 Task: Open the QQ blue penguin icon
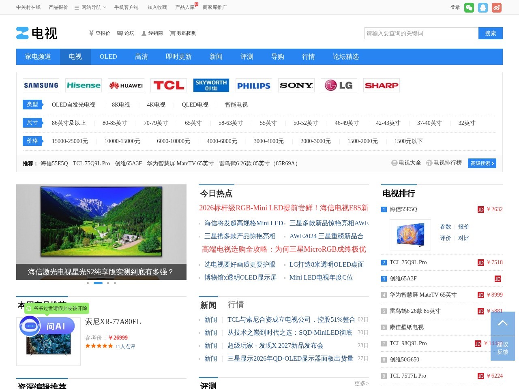click(483, 8)
